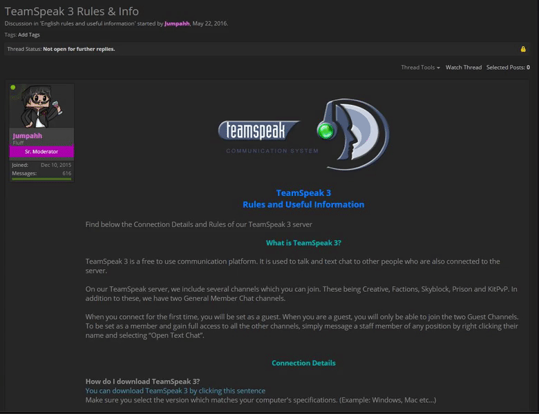Click 'How do I download TeamSpeak 3?' text
Viewport: 539px width, 414px height.
142,382
